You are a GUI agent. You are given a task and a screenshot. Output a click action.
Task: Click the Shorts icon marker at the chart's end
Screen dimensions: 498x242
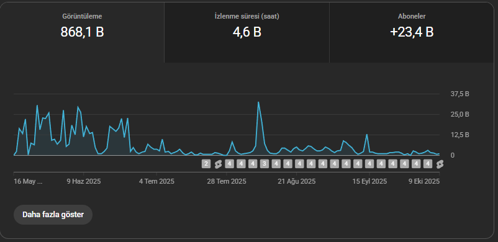click(440, 164)
